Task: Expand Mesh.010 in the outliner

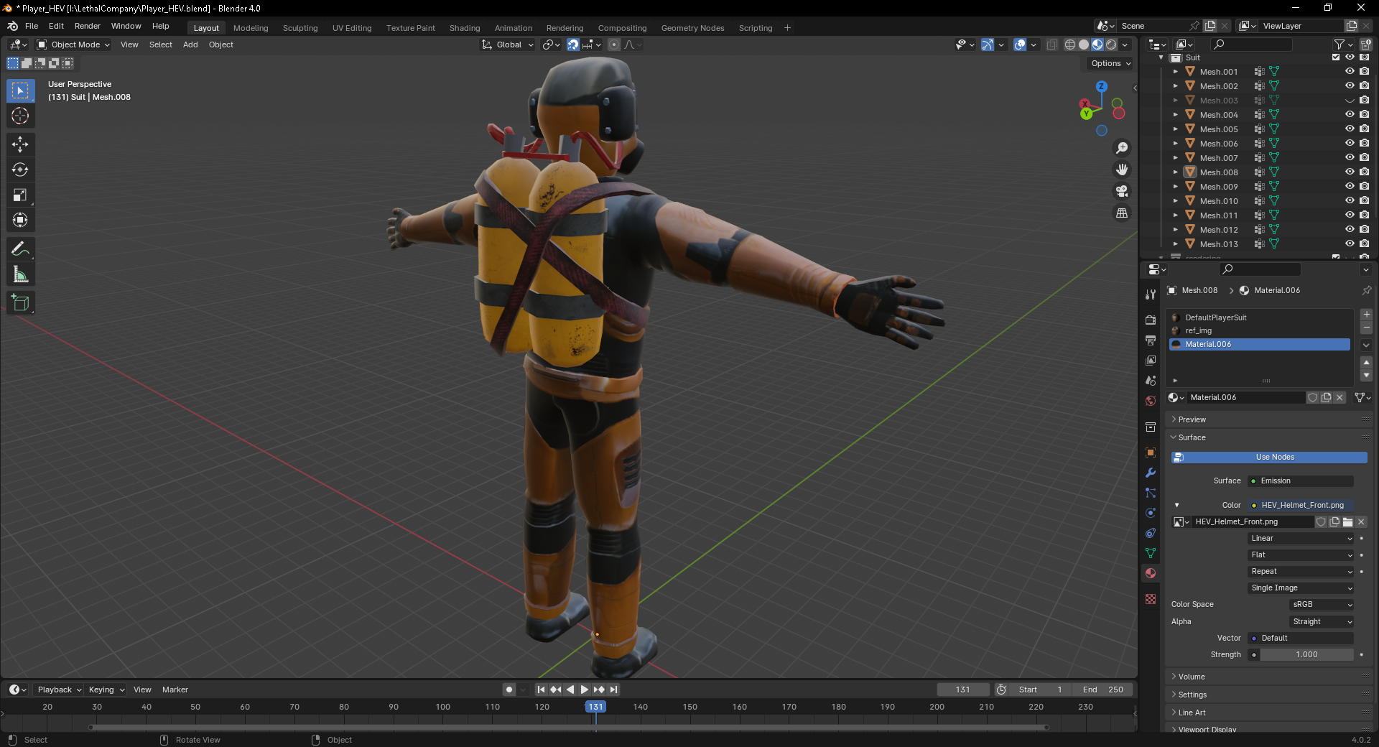Action: tap(1176, 201)
